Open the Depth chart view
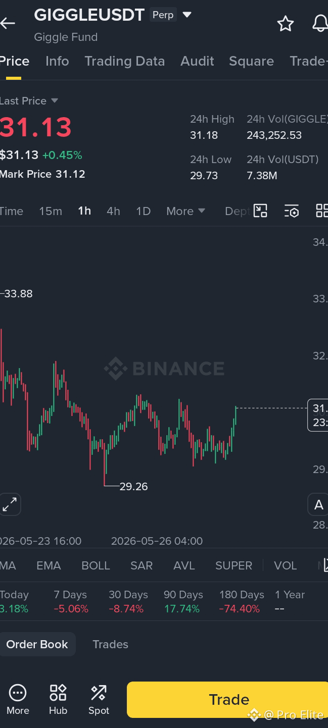This screenshot has height=728, width=328. pyautogui.click(x=237, y=211)
